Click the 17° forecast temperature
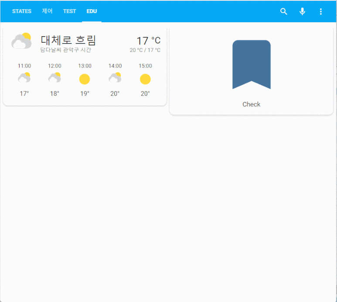 point(24,94)
